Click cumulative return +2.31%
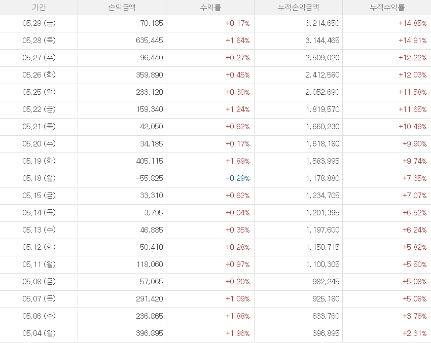431x343 pixels. point(415,333)
